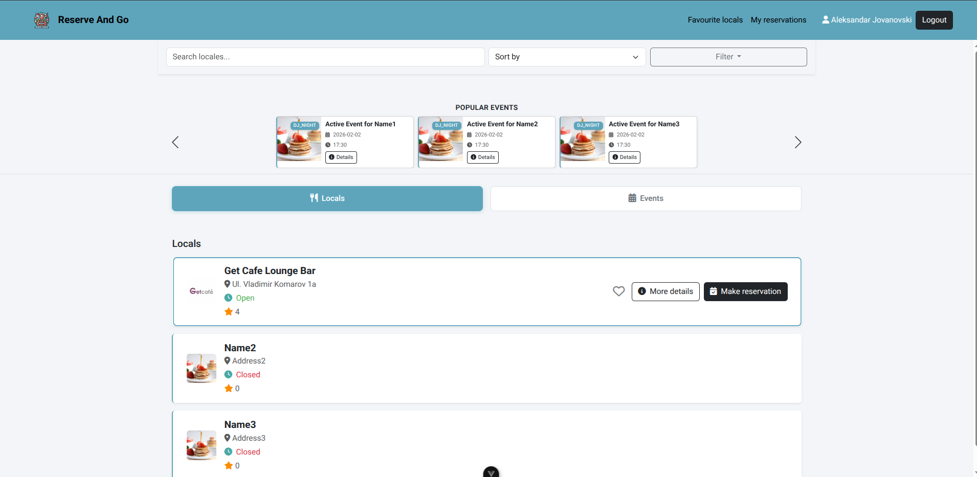Click the user profile icon for Aleksandar Jovanovski

tap(825, 20)
